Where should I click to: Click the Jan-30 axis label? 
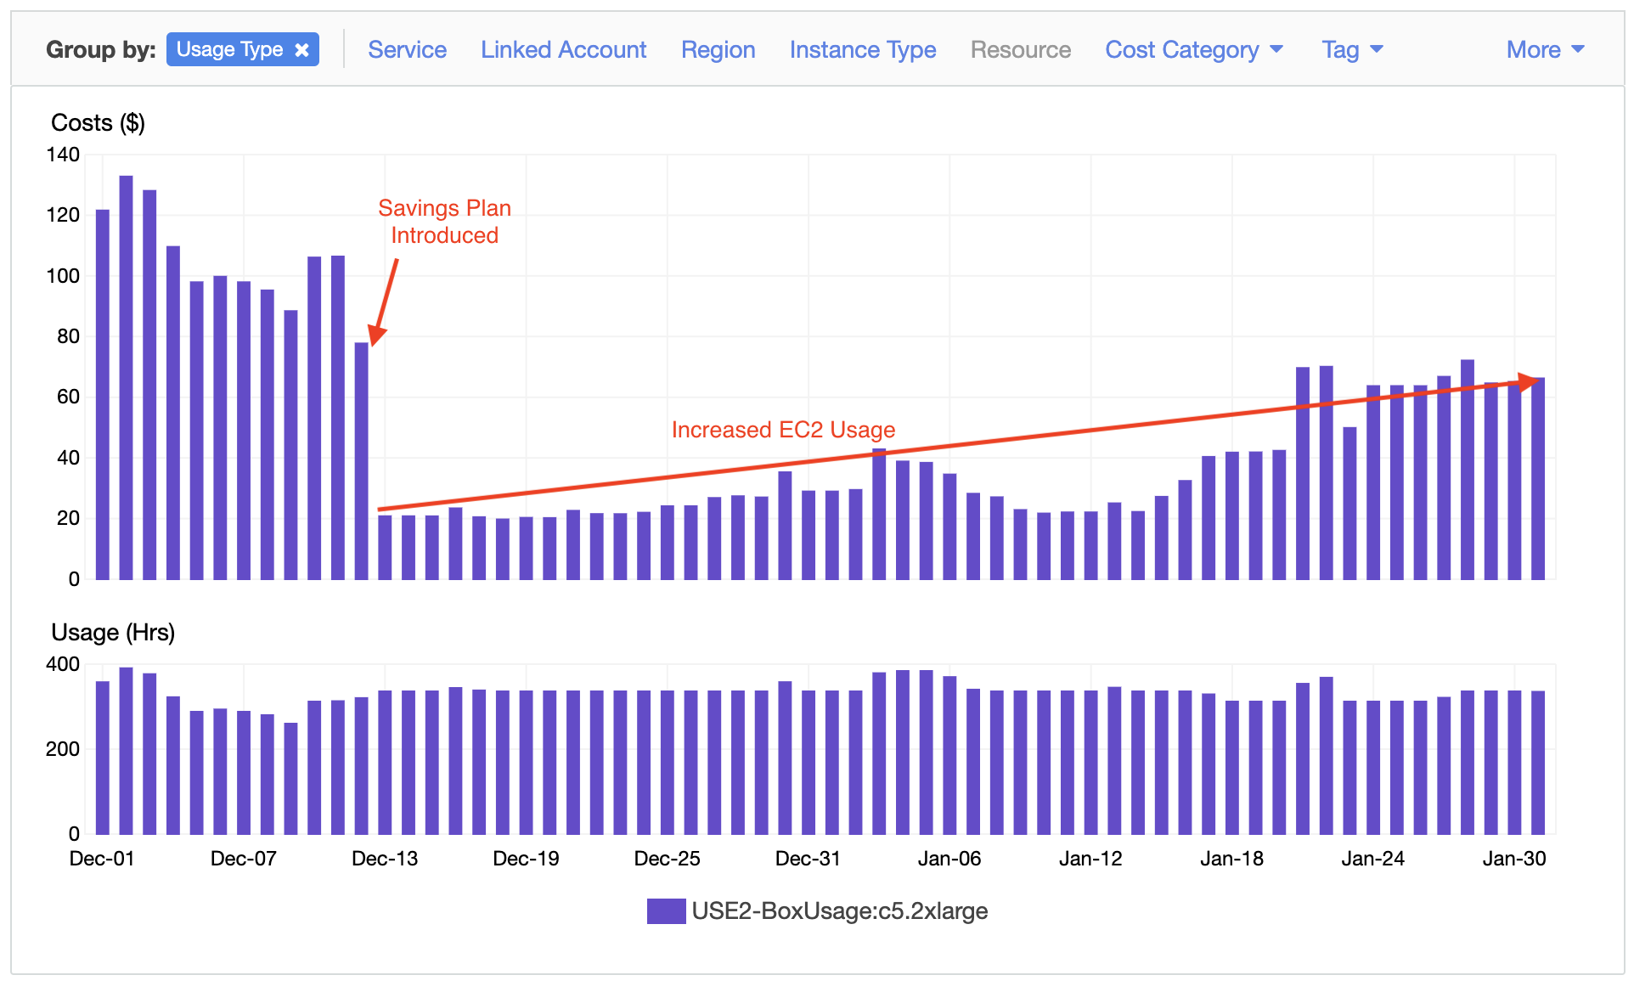tap(1514, 859)
